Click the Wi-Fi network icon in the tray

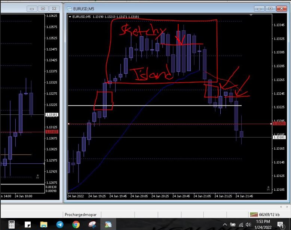point(241,225)
